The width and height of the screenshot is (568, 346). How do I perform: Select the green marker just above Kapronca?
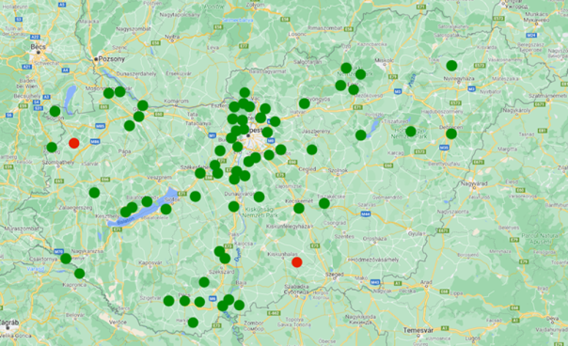tap(80, 273)
